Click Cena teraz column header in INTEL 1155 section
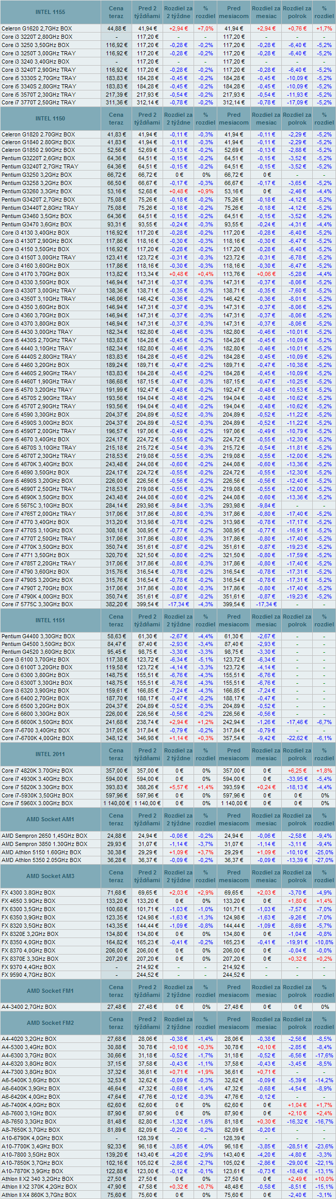 coord(116,12)
